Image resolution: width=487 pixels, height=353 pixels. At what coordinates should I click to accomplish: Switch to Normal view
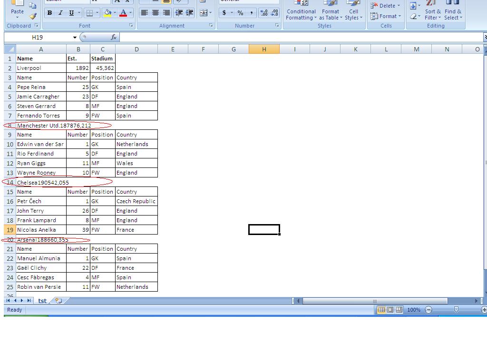coord(381,310)
